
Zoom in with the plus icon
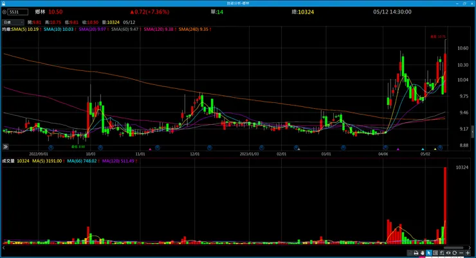pos(468,253)
